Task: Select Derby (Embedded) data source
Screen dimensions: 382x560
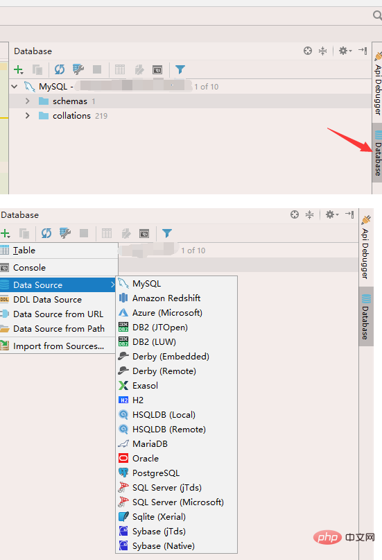Action: (177, 357)
